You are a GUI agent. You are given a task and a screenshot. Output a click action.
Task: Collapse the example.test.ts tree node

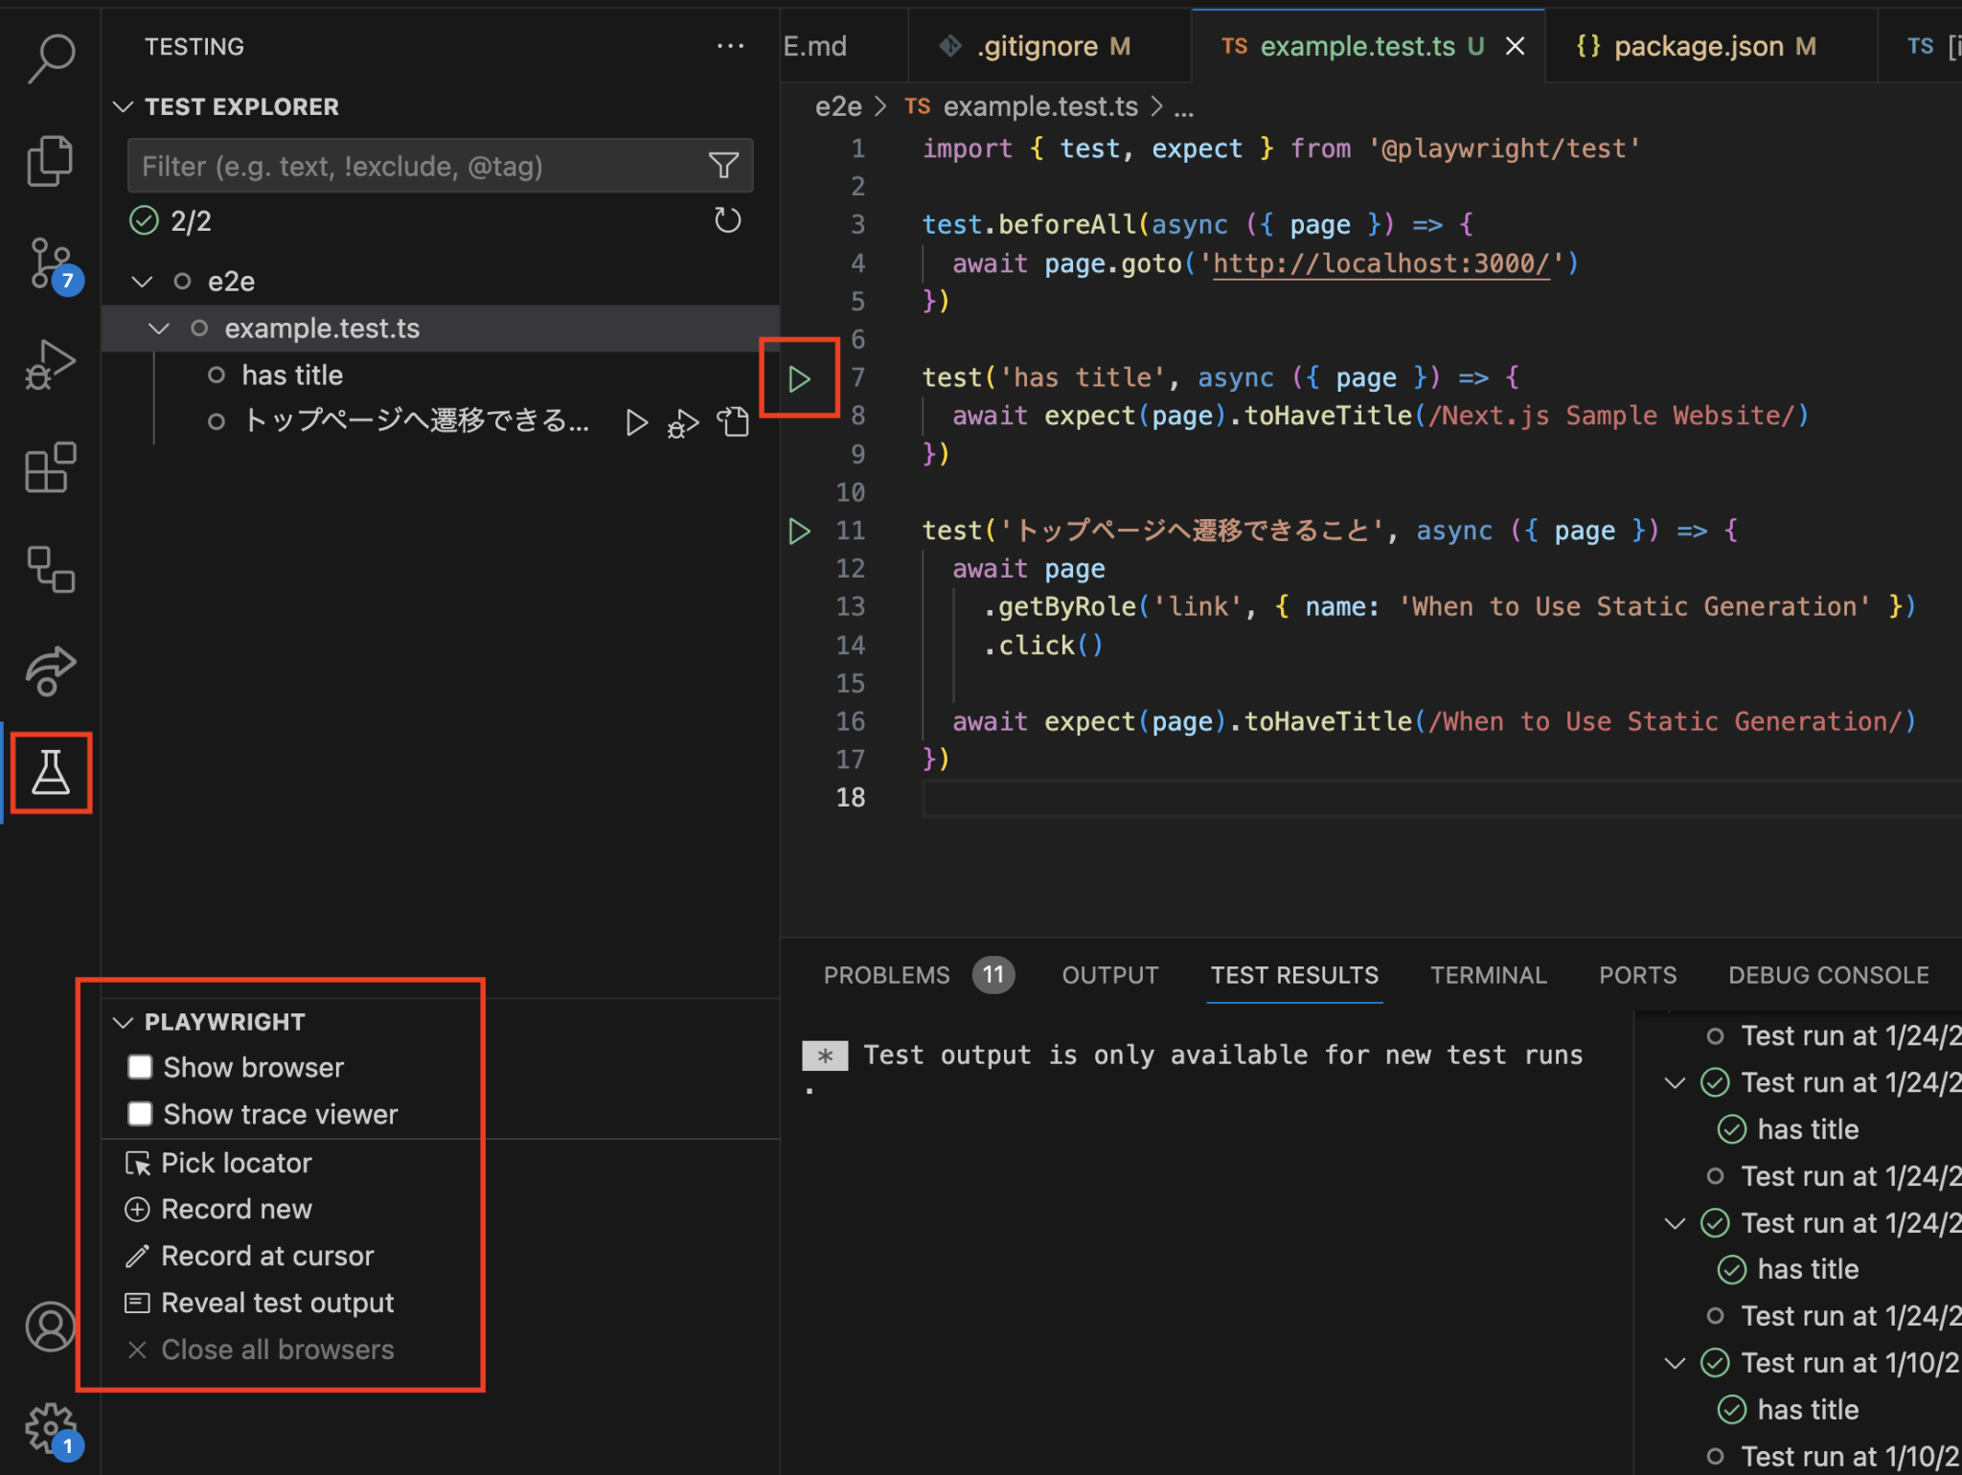[158, 329]
